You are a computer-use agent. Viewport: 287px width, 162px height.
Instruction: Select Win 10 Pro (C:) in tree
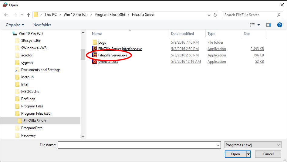tap(31, 33)
